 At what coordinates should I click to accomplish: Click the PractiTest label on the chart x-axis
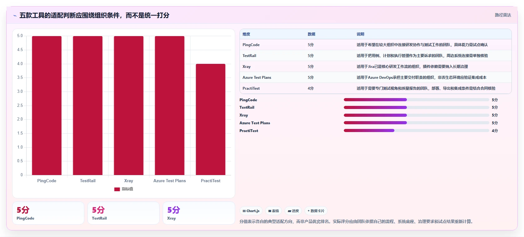(x=210, y=181)
